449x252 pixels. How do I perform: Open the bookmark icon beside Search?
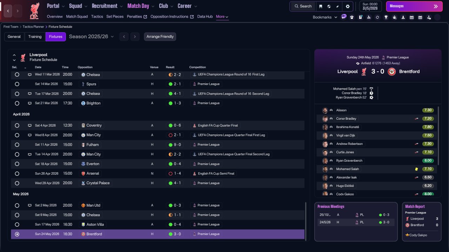click(321, 6)
